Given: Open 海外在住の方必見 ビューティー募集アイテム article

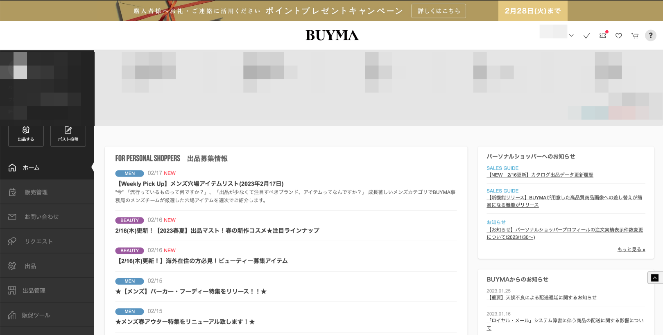Looking at the screenshot, I should tap(202, 261).
